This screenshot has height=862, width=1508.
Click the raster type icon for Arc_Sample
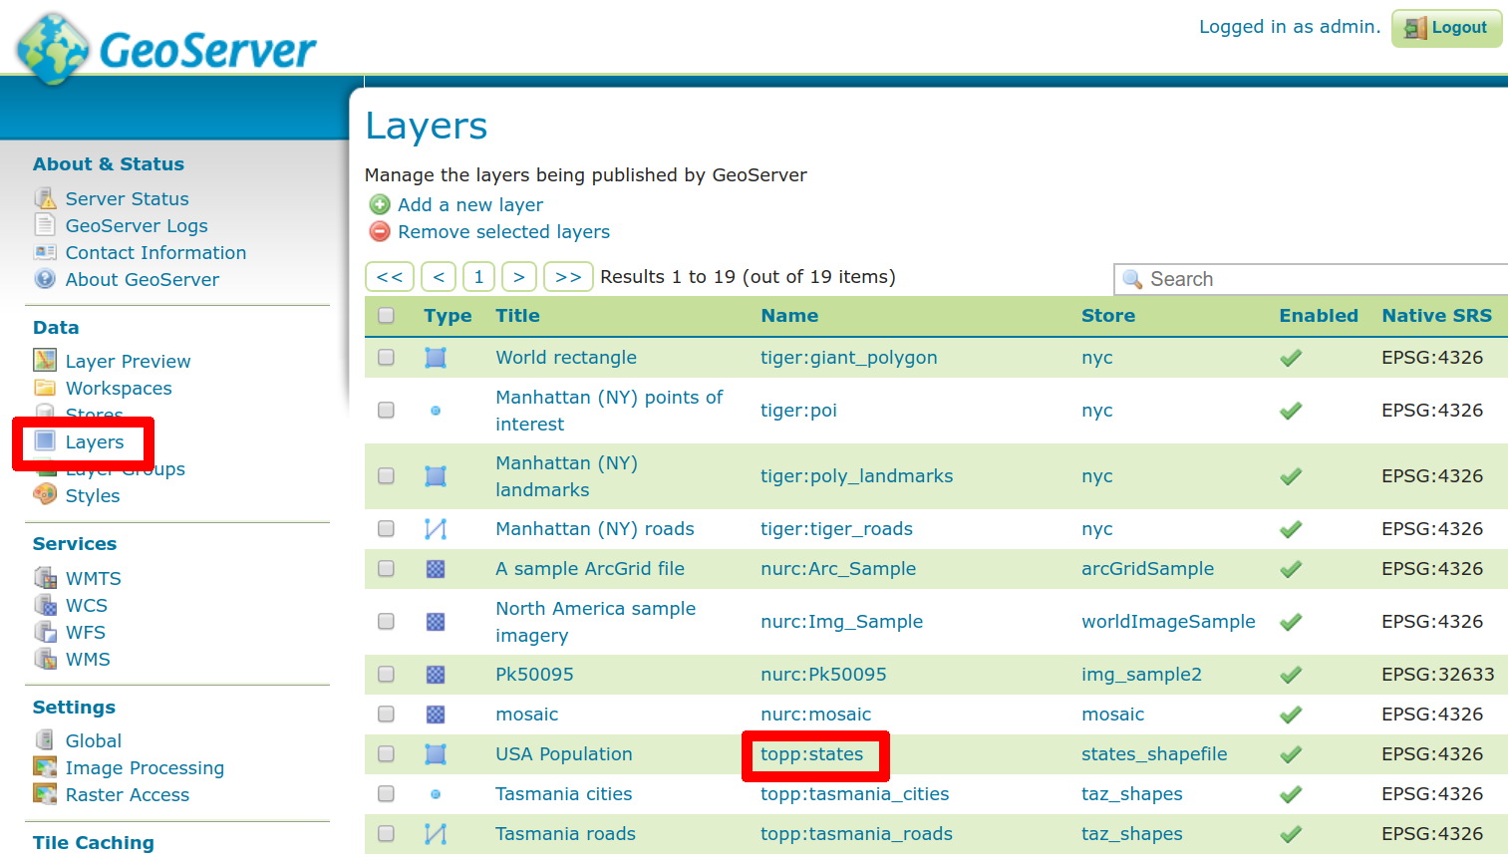[x=436, y=569]
